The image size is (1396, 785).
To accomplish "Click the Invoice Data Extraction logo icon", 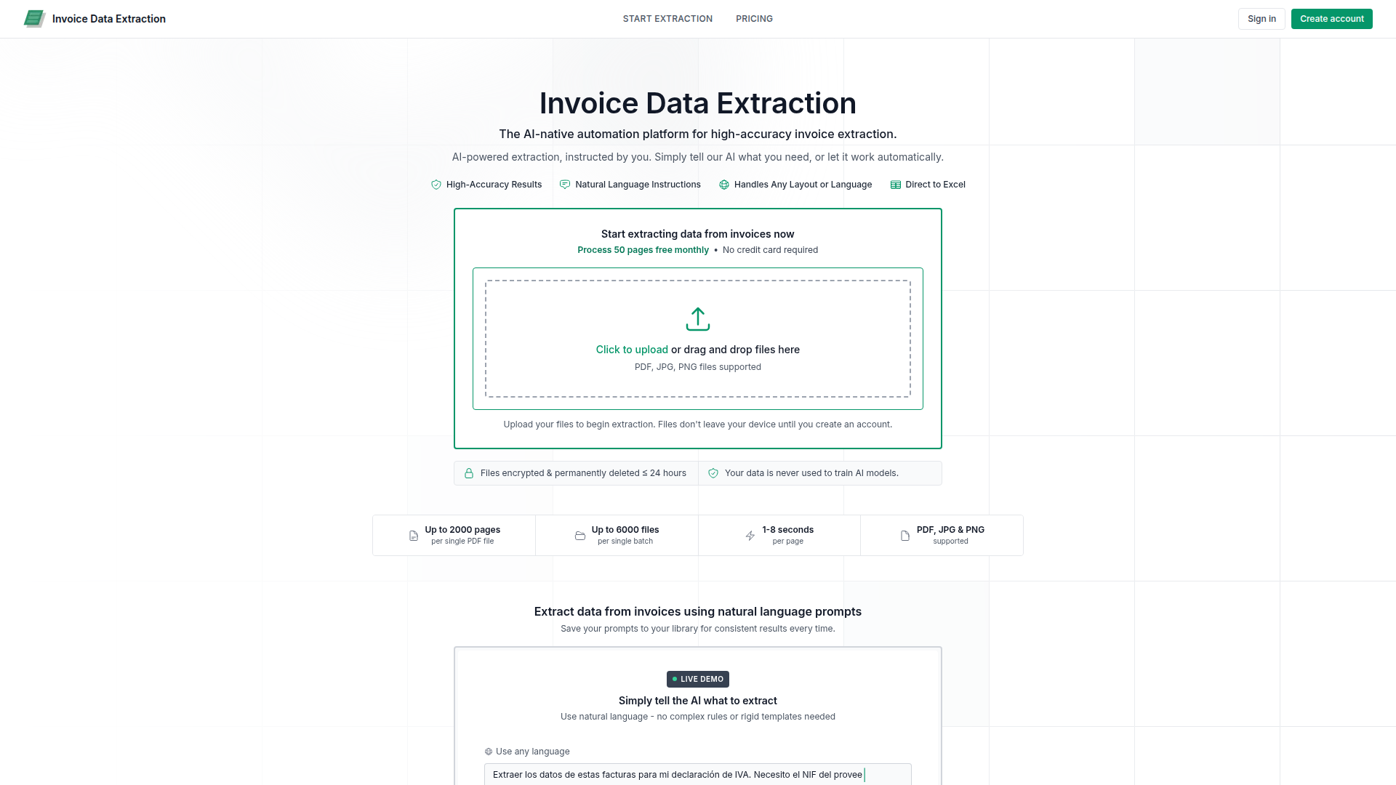I will (34, 19).
